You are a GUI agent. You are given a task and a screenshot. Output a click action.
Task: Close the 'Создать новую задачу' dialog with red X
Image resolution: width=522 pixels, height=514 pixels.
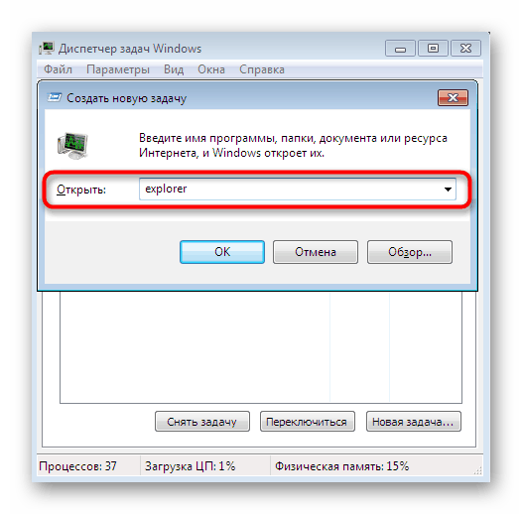(453, 97)
